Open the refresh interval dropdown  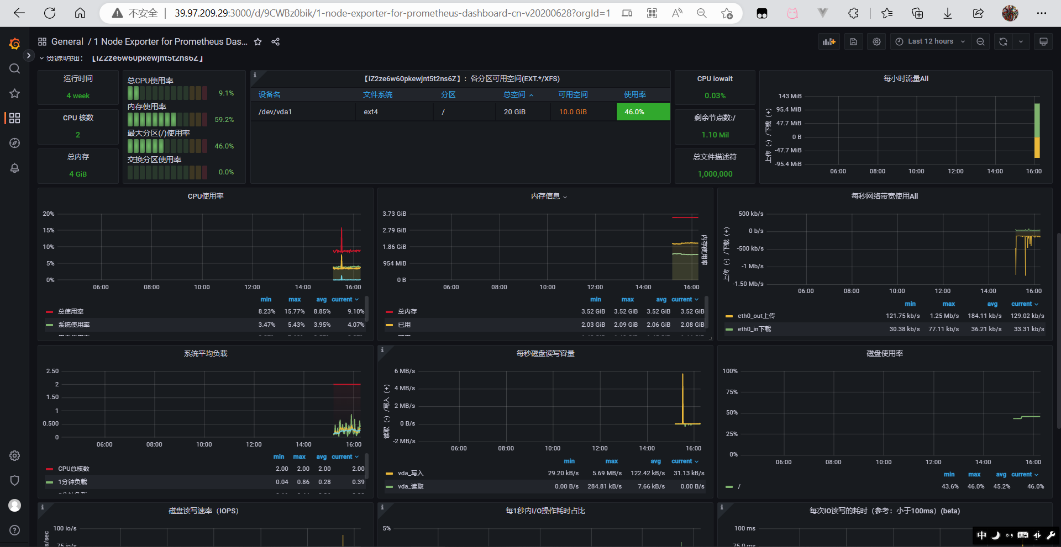coord(1021,41)
